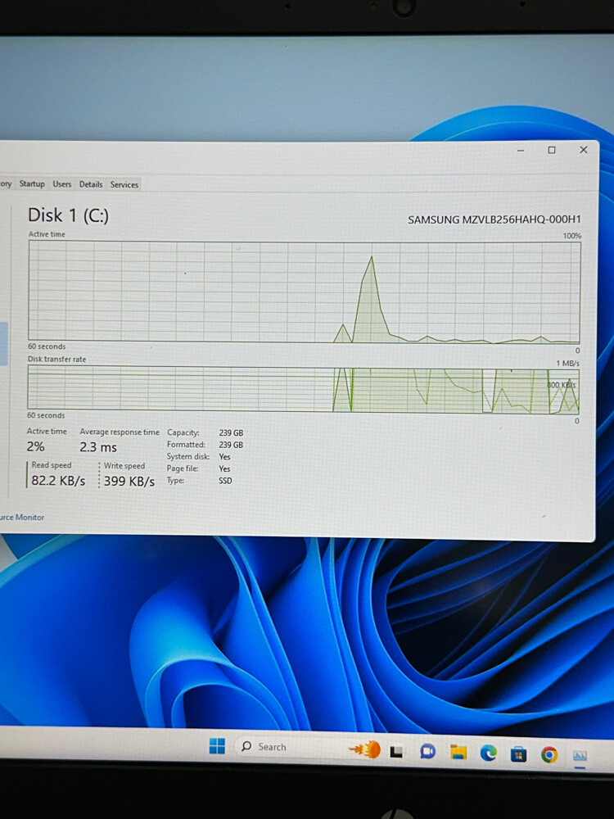This screenshot has height=819, width=614.
Task: Open the fireball search highlight icon
Action: [365, 749]
